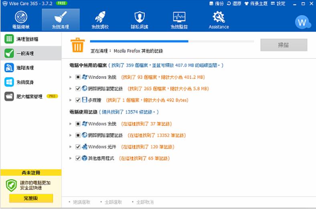Uncheck 網際網路瀏覽記錄 with 265 files
316x209 pixels.
tap(78, 89)
